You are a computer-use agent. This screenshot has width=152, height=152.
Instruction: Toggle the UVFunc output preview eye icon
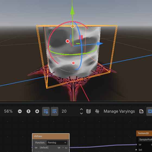click(x=66, y=148)
